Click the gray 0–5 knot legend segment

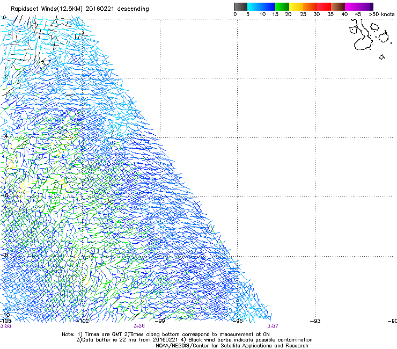tap(240, 6)
